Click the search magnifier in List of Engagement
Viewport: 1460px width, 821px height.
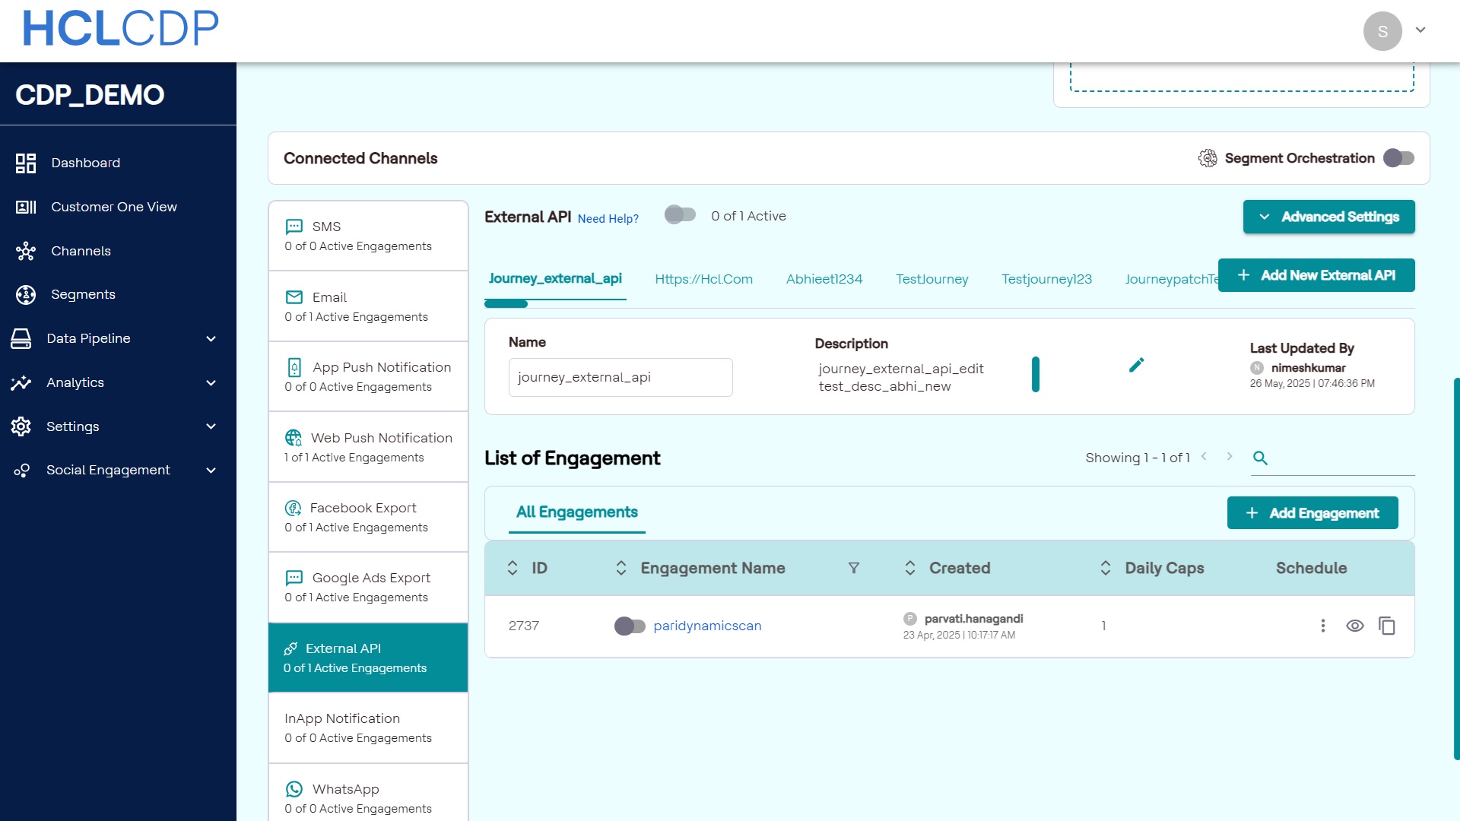click(x=1260, y=458)
